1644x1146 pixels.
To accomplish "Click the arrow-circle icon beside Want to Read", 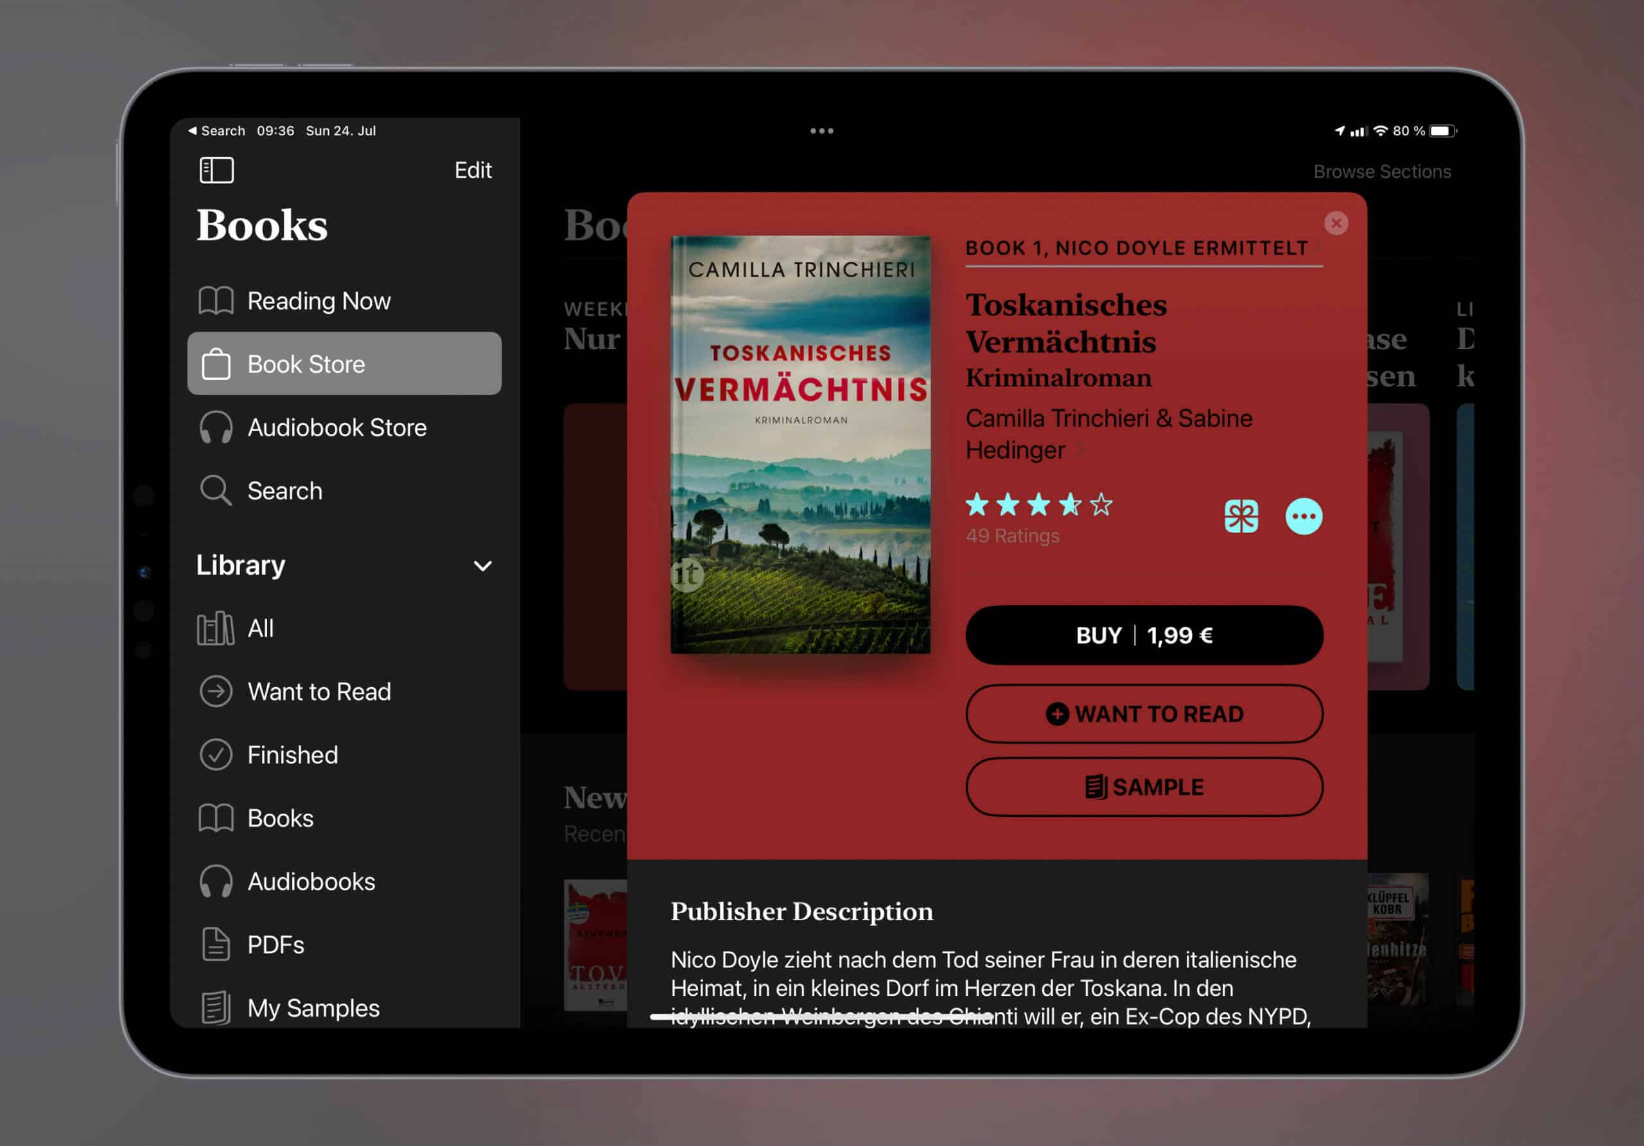I will click(216, 692).
